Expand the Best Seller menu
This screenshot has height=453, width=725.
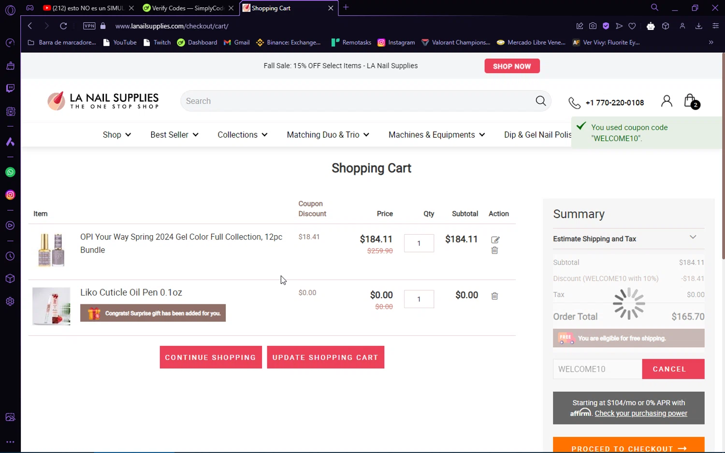click(174, 135)
